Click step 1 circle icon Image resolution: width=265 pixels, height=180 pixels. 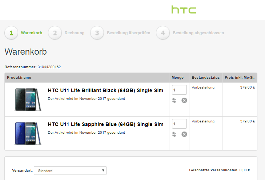[x=11, y=33]
